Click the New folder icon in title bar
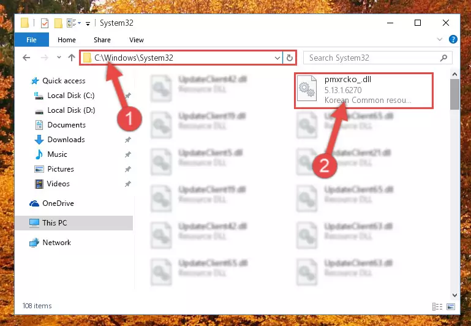Viewport: 471px width, 326px height. click(x=58, y=23)
